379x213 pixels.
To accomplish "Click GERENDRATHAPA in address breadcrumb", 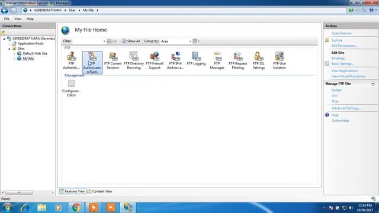I will point(47,11).
